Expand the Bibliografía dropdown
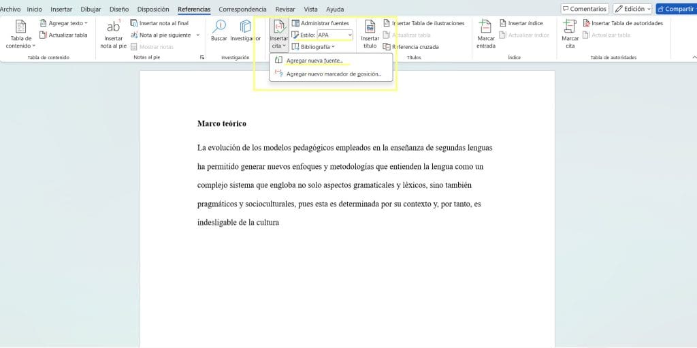 tap(313, 47)
